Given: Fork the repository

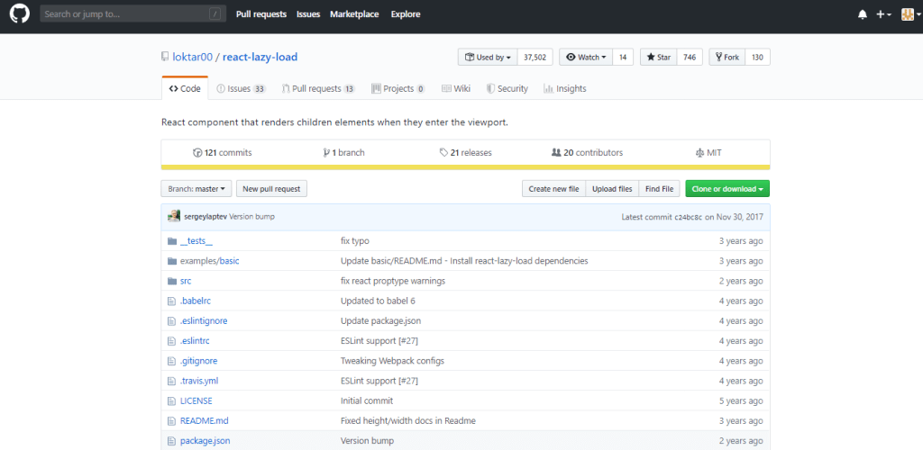Looking at the screenshot, I should 727,57.
